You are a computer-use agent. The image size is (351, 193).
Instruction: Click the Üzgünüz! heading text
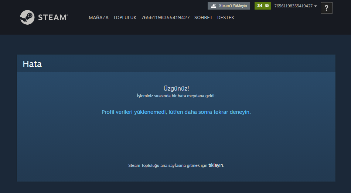(x=176, y=88)
